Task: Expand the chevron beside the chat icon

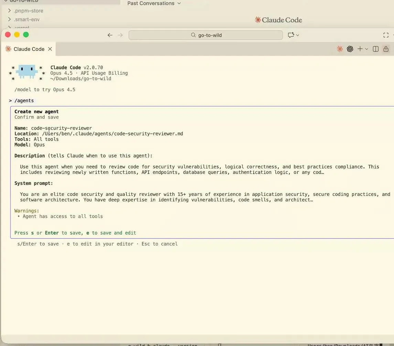Action: (297, 35)
